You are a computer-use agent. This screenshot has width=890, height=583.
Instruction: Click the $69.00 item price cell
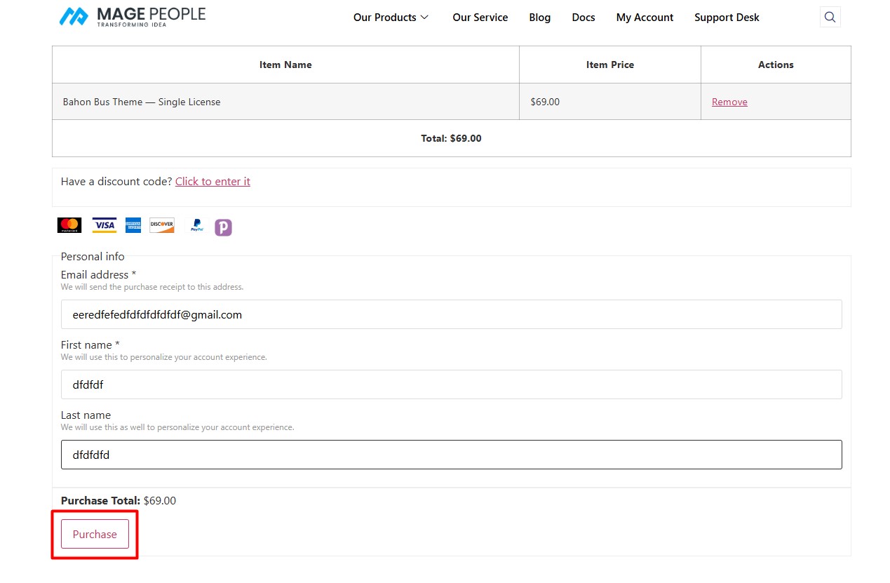click(610, 102)
